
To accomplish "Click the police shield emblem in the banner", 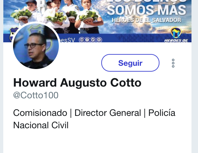I will pyautogui.click(x=13, y=34).
